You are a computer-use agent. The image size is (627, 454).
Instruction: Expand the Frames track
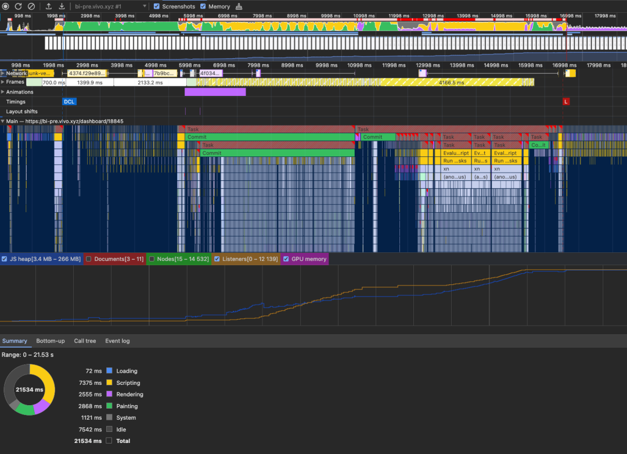tap(3, 82)
